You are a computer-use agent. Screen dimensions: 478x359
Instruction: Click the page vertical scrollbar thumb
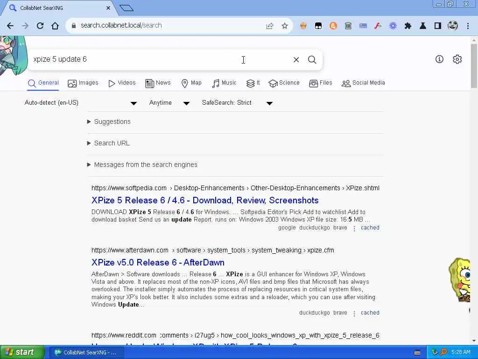pos(474,65)
